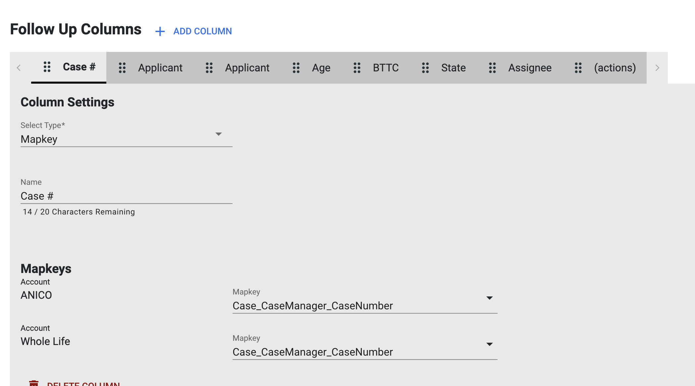Click the trash icon for Delete Column
The height and width of the screenshot is (386, 695).
34,383
